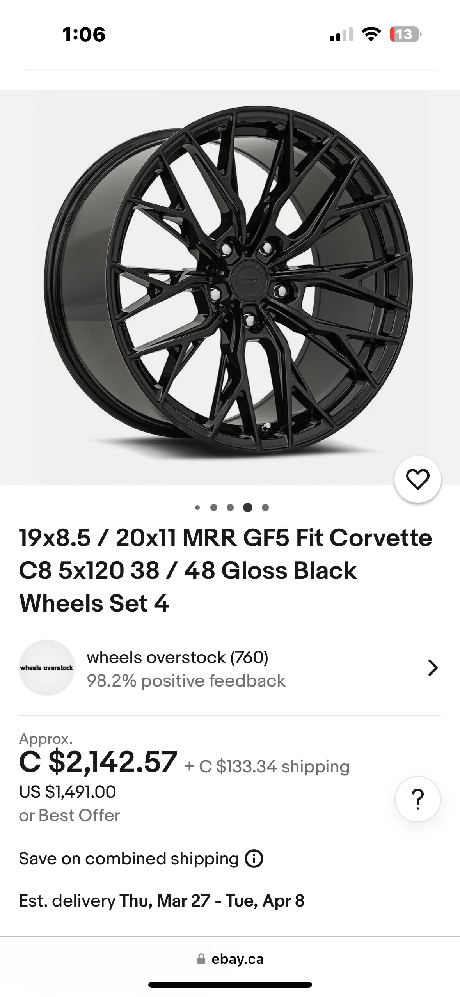Screen dimensions: 460x997
Task: Tap Save on combined shipping text
Action: pyautogui.click(x=129, y=859)
